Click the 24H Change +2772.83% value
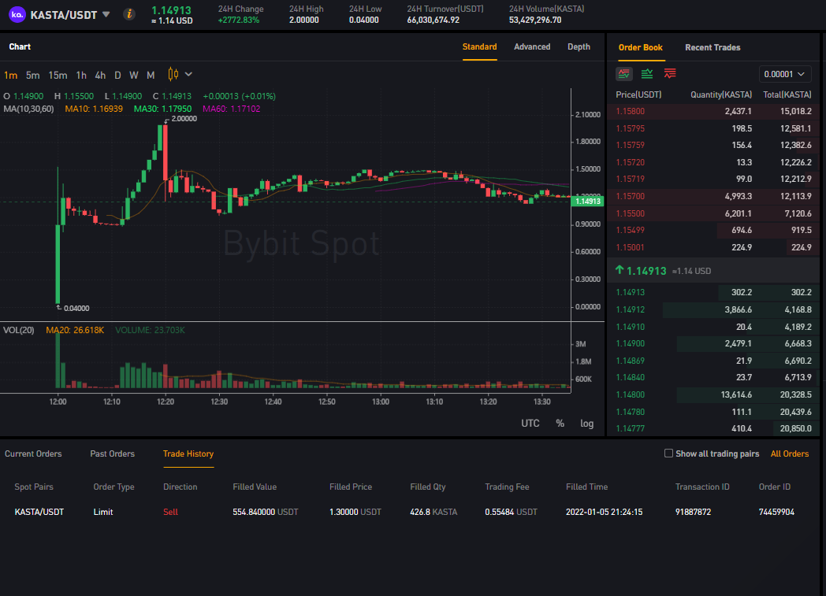826x596 pixels. pyautogui.click(x=239, y=20)
